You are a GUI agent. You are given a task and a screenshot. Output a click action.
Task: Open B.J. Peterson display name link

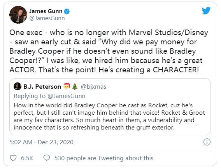[x=42, y=87]
